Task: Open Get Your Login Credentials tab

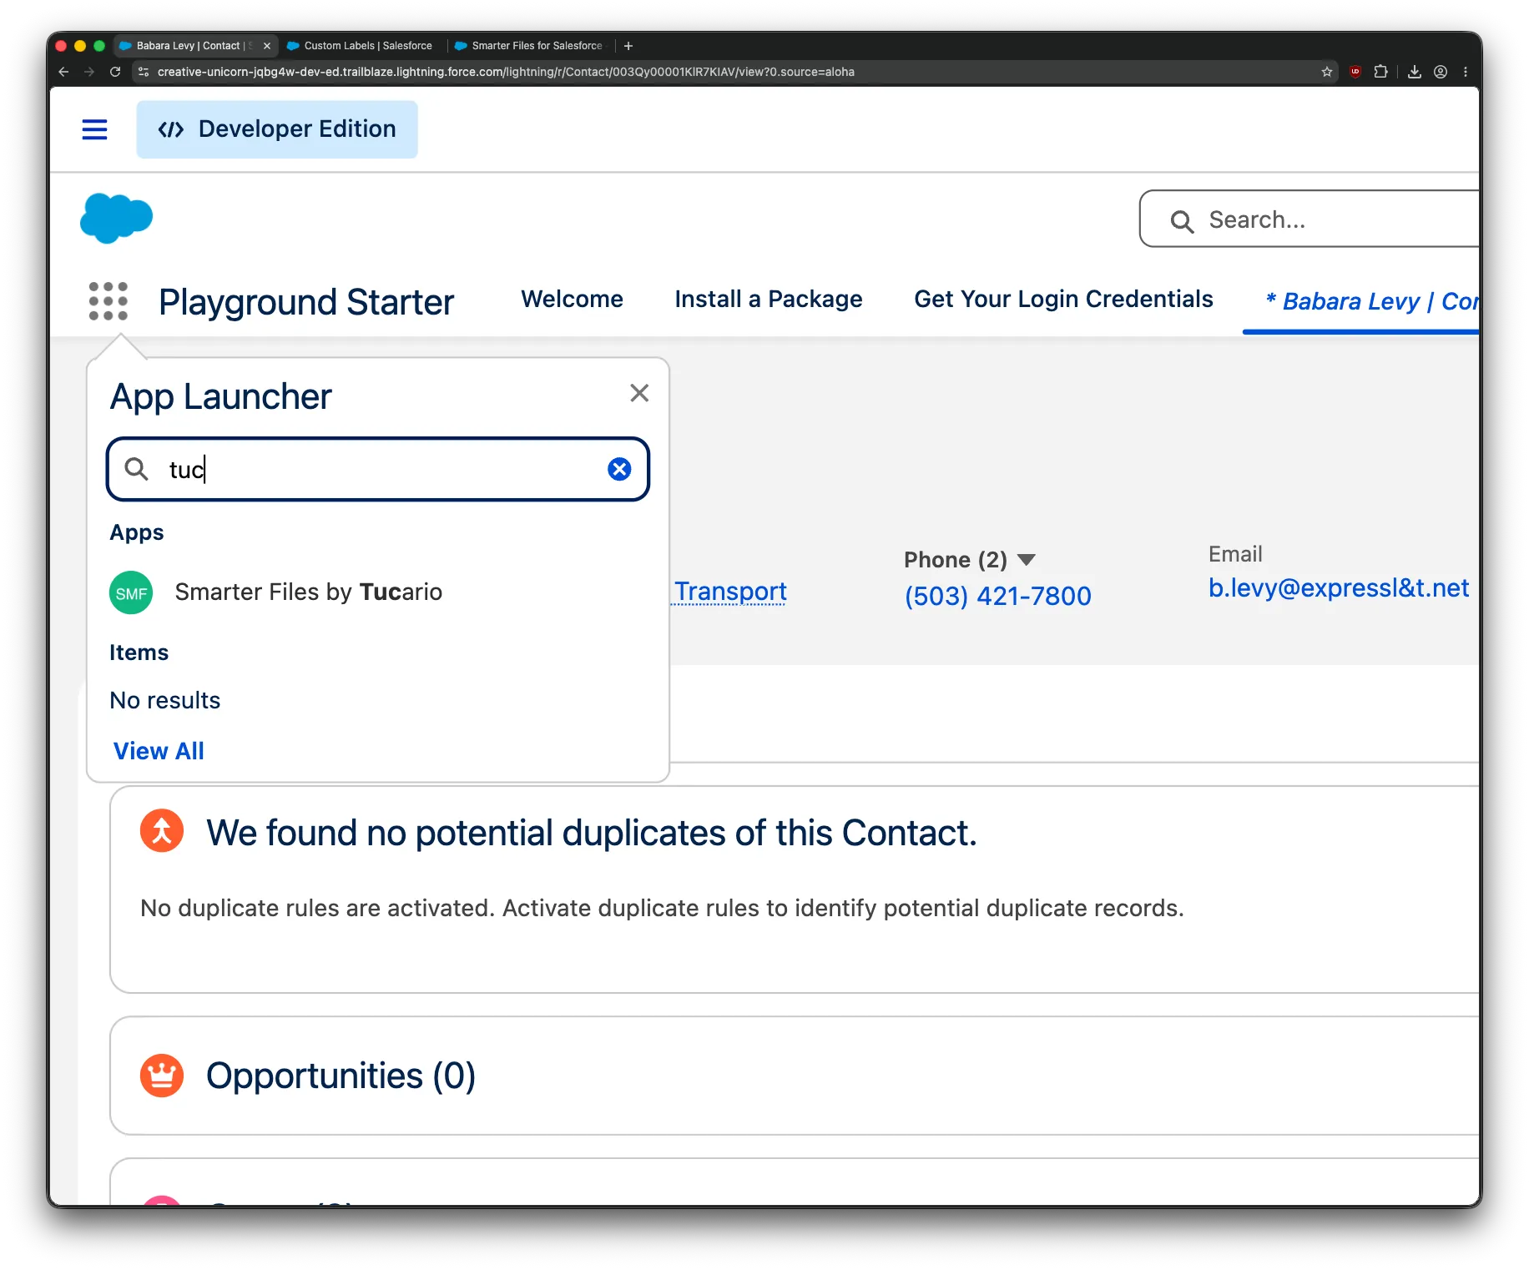Action: (1063, 299)
